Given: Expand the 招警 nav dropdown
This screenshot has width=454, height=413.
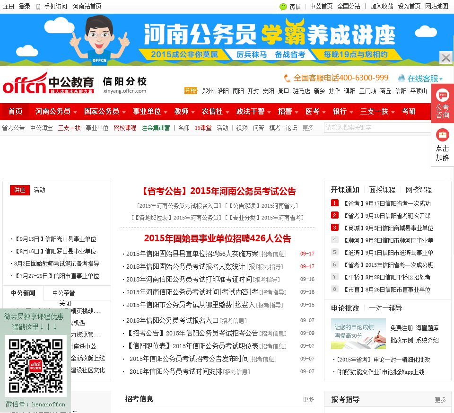Looking at the screenshot, I should click(297, 112).
